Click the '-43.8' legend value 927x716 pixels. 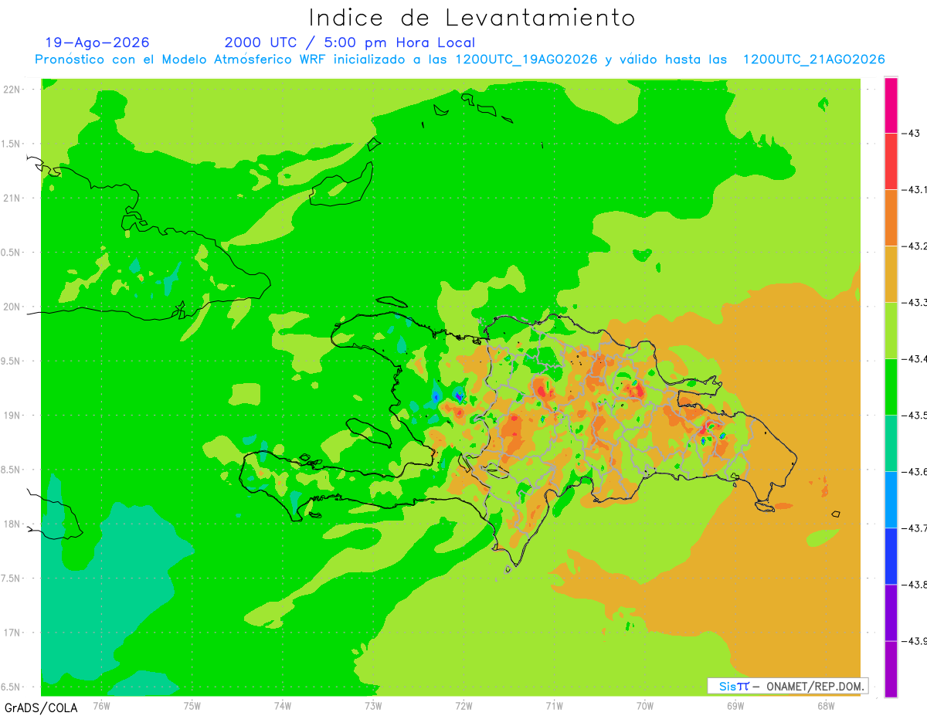click(915, 585)
